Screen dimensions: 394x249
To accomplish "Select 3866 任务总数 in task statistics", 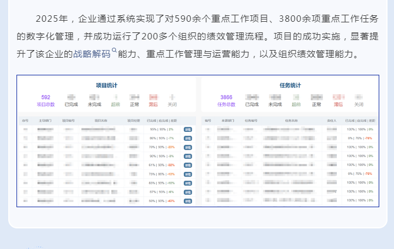I will pyautogui.click(x=226, y=101).
